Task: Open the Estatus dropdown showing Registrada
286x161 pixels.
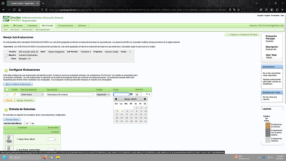Action: [103, 94]
